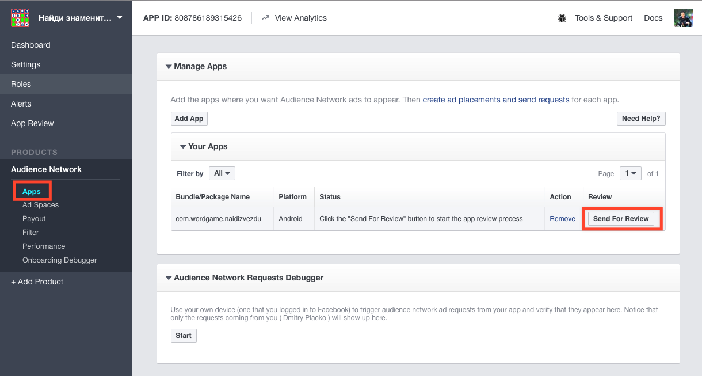Select Apps under Audience Network
The height and width of the screenshot is (376, 702).
click(x=32, y=191)
